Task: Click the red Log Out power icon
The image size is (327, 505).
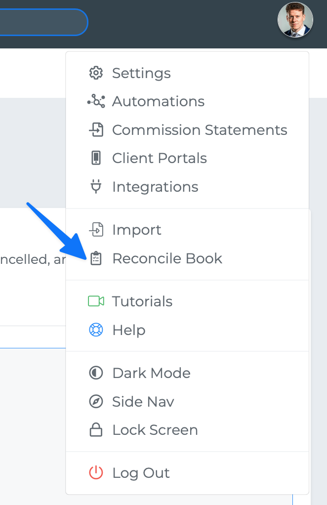Action: [x=96, y=473]
